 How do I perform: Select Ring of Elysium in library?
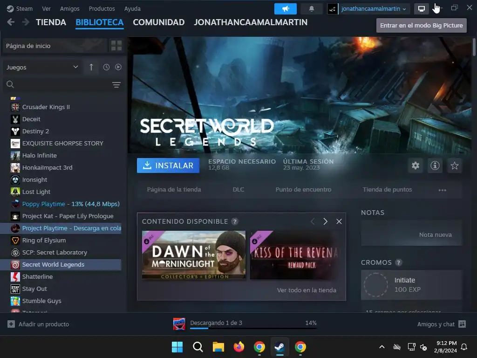(61, 240)
